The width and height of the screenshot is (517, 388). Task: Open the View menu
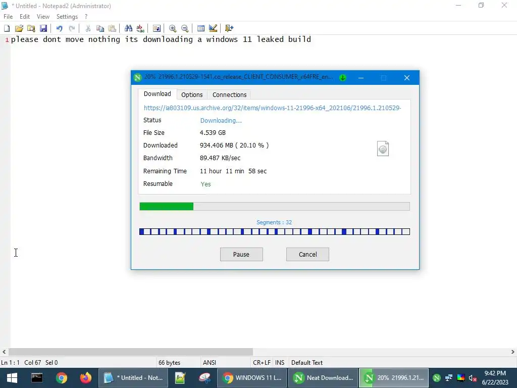coord(43,17)
